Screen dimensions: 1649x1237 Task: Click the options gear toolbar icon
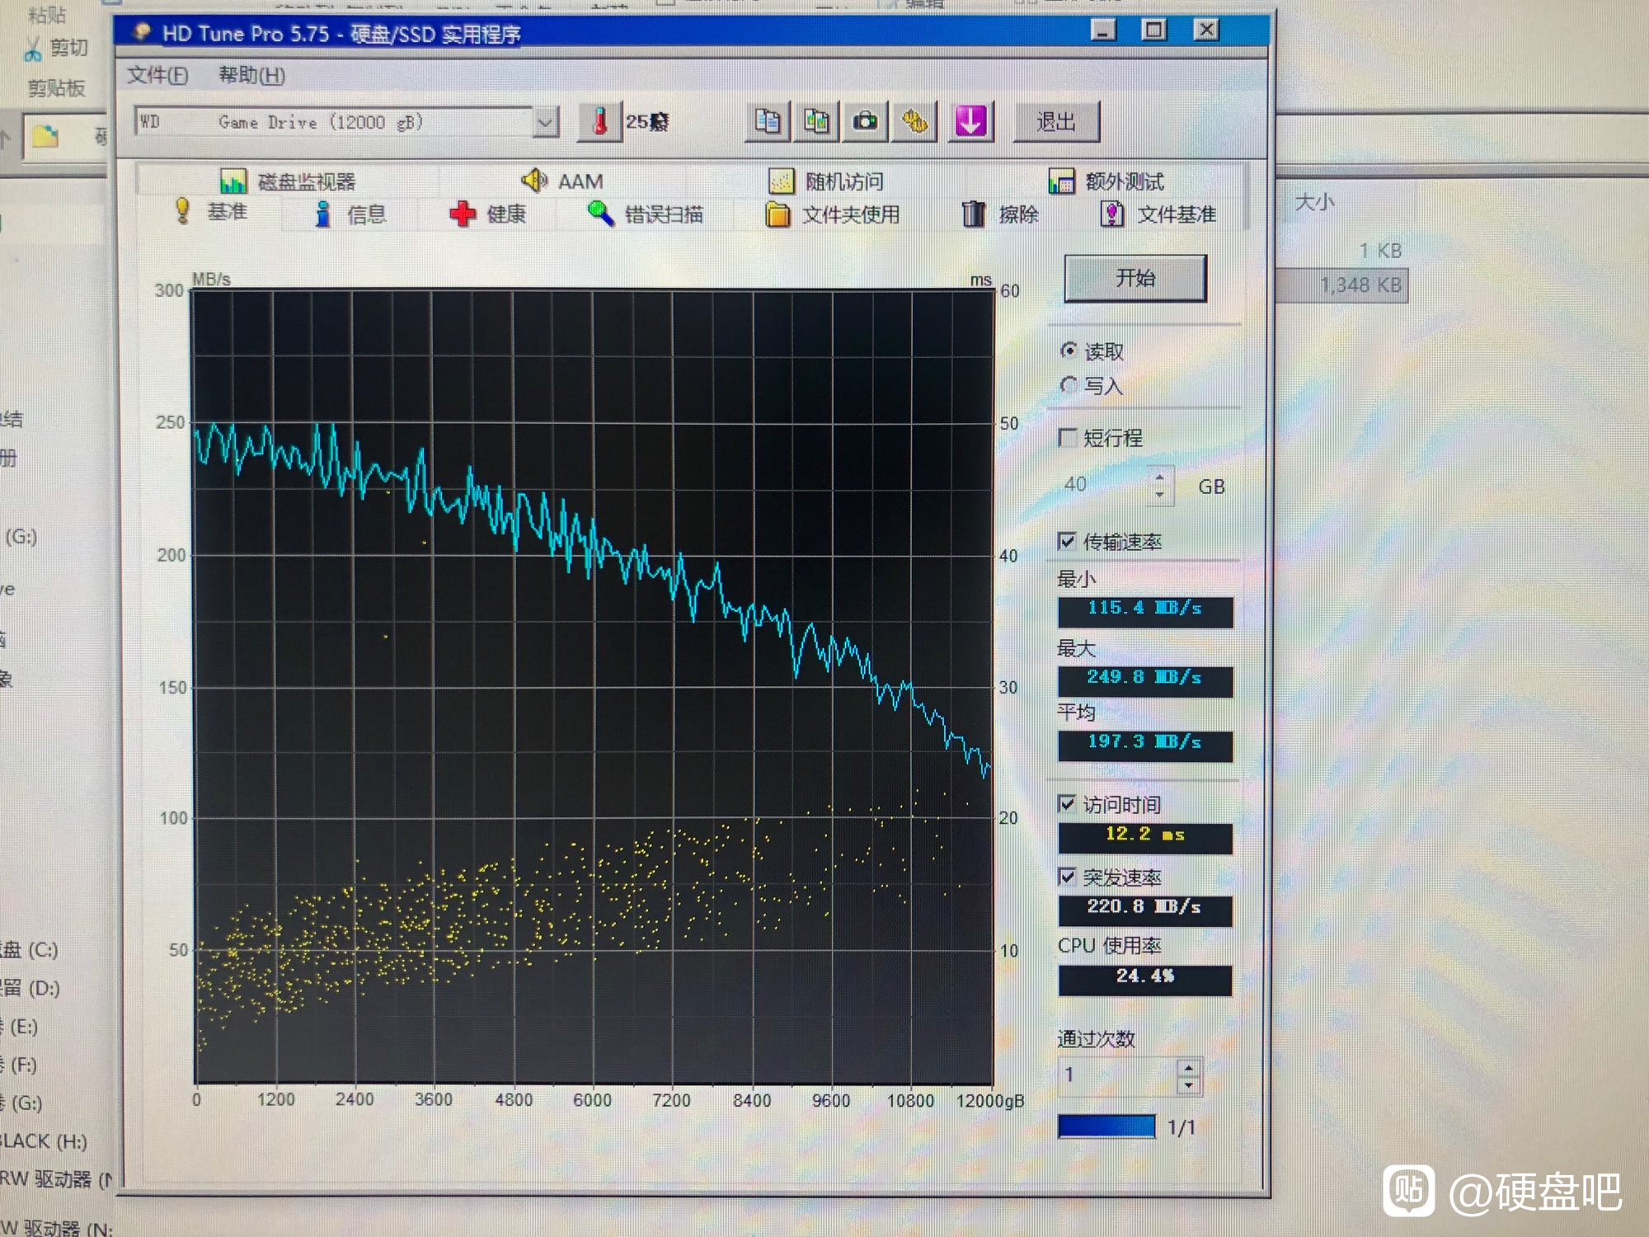[914, 122]
